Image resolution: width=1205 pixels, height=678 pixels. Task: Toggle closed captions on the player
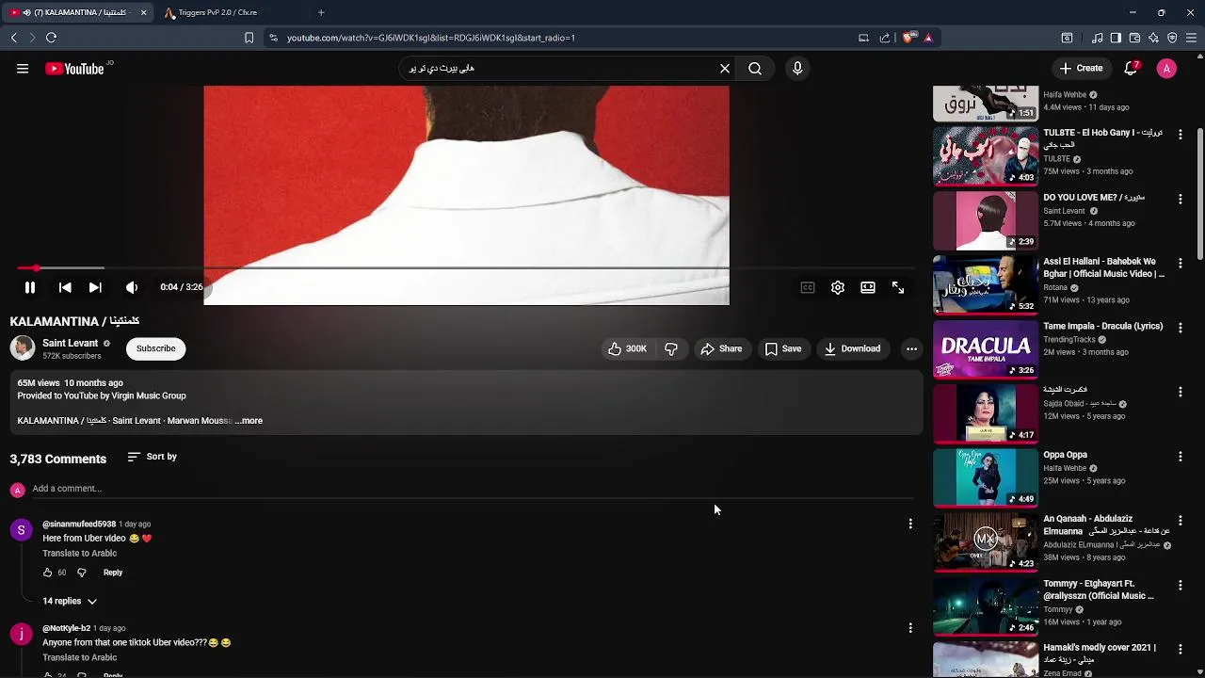click(x=808, y=287)
